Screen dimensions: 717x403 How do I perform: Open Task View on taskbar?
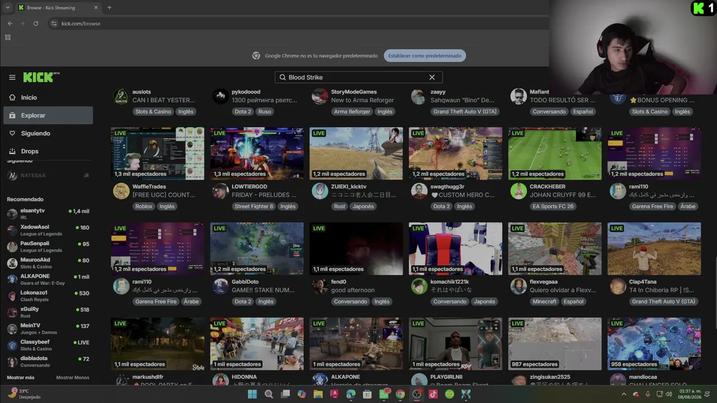285,394
